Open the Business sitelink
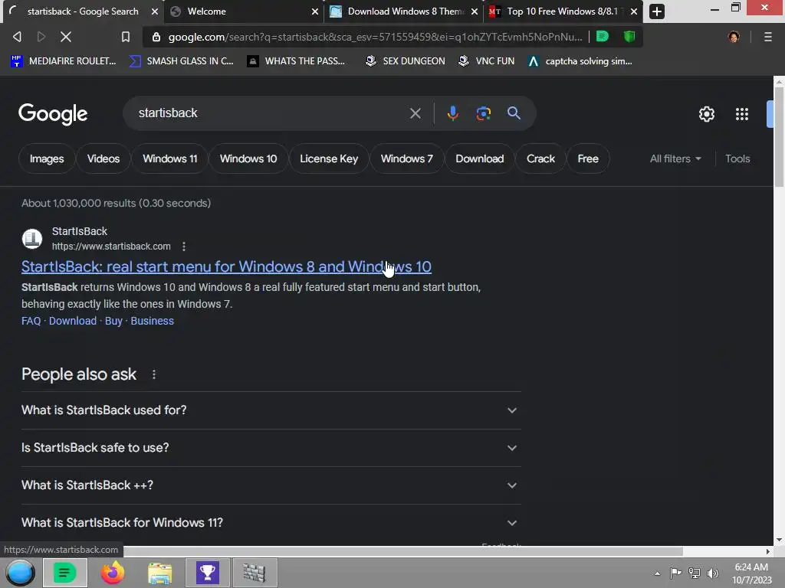 coord(153,321)
